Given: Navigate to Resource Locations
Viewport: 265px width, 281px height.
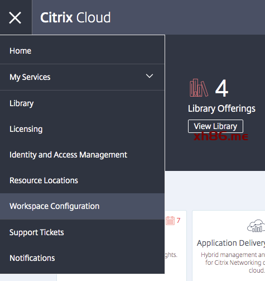Looking at the screenshot, I should pos(82,180).
